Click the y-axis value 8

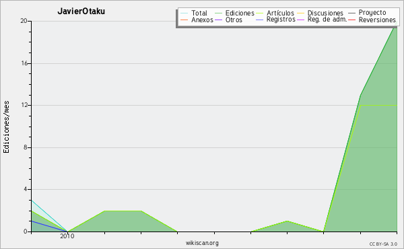pyautogui.click(x=26, y=147)
